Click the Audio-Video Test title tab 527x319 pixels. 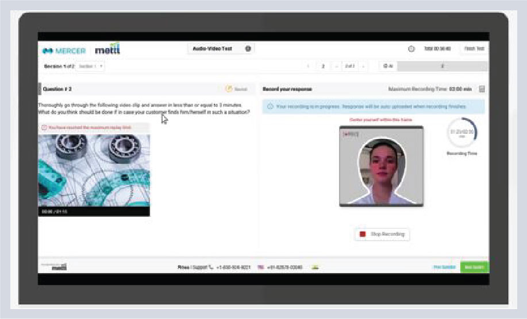click(x=213, y=49)
